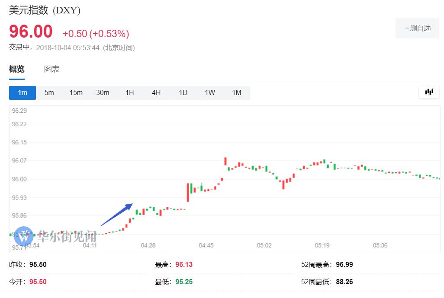Select the 1m timeframe

(x=23, y=92)
